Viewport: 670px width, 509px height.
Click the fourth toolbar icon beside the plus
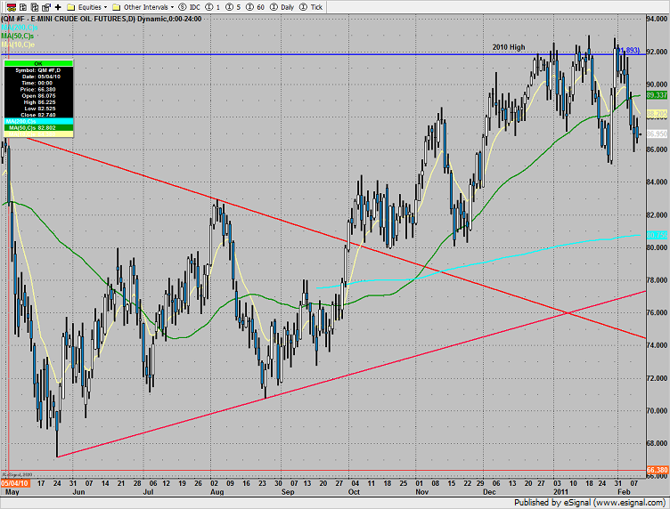tap(45, 5)
